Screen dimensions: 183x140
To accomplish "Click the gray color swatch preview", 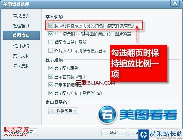I will pyautogui.click(x=52, y=111).
